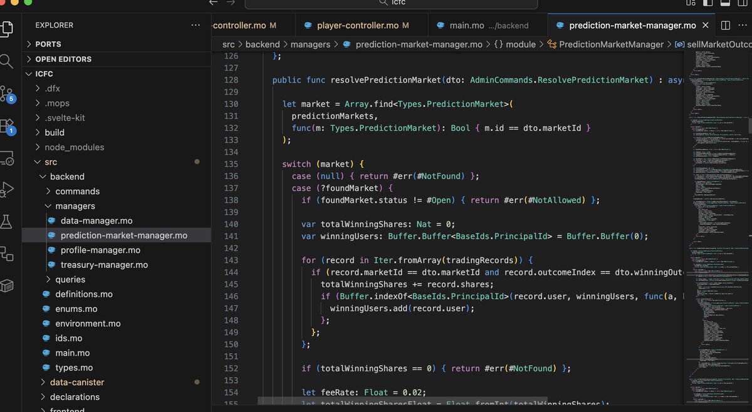
Task: Open the Search view magnifier icon
Action: [x=6, y=61]
